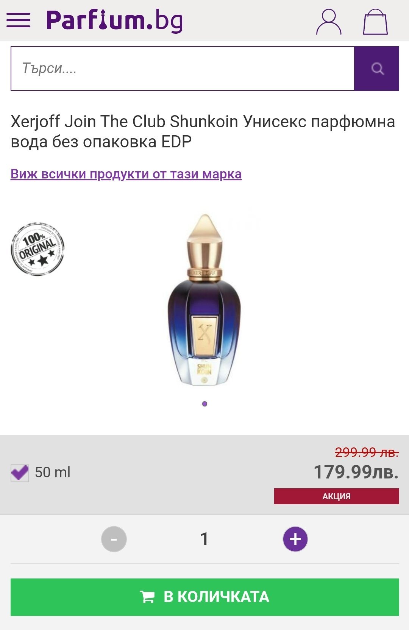Click the 179.99лв. sale price
Image resolution: width=409 pixels, height=630 pixels.
point(356,472)
